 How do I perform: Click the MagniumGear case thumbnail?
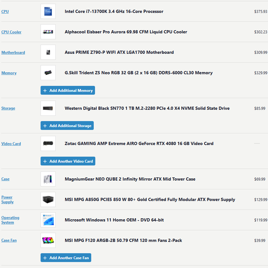[x=48, y=179]
